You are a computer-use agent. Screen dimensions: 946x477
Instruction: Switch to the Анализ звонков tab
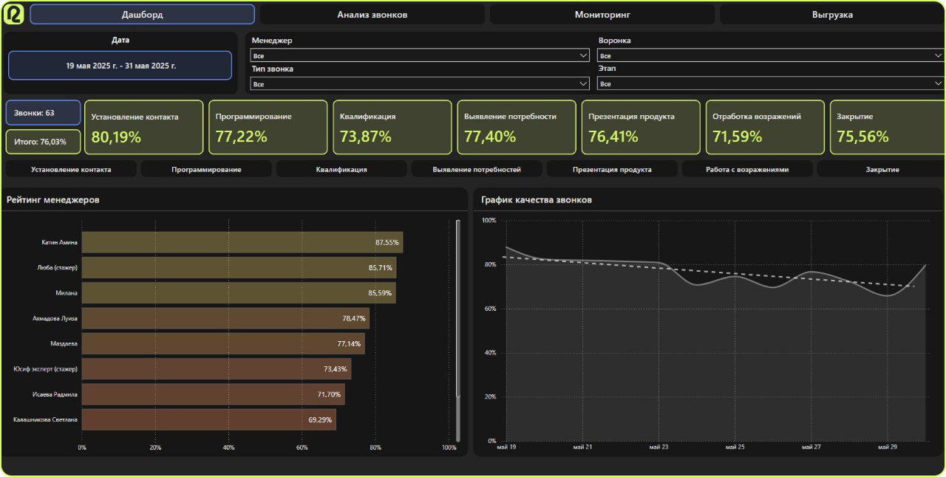point(372,15)
